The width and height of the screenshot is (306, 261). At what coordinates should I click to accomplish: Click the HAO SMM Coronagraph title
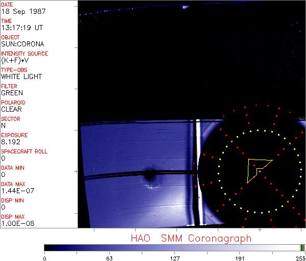[191, 238]
